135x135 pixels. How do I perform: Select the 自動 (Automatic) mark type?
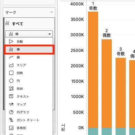[29, 41]
